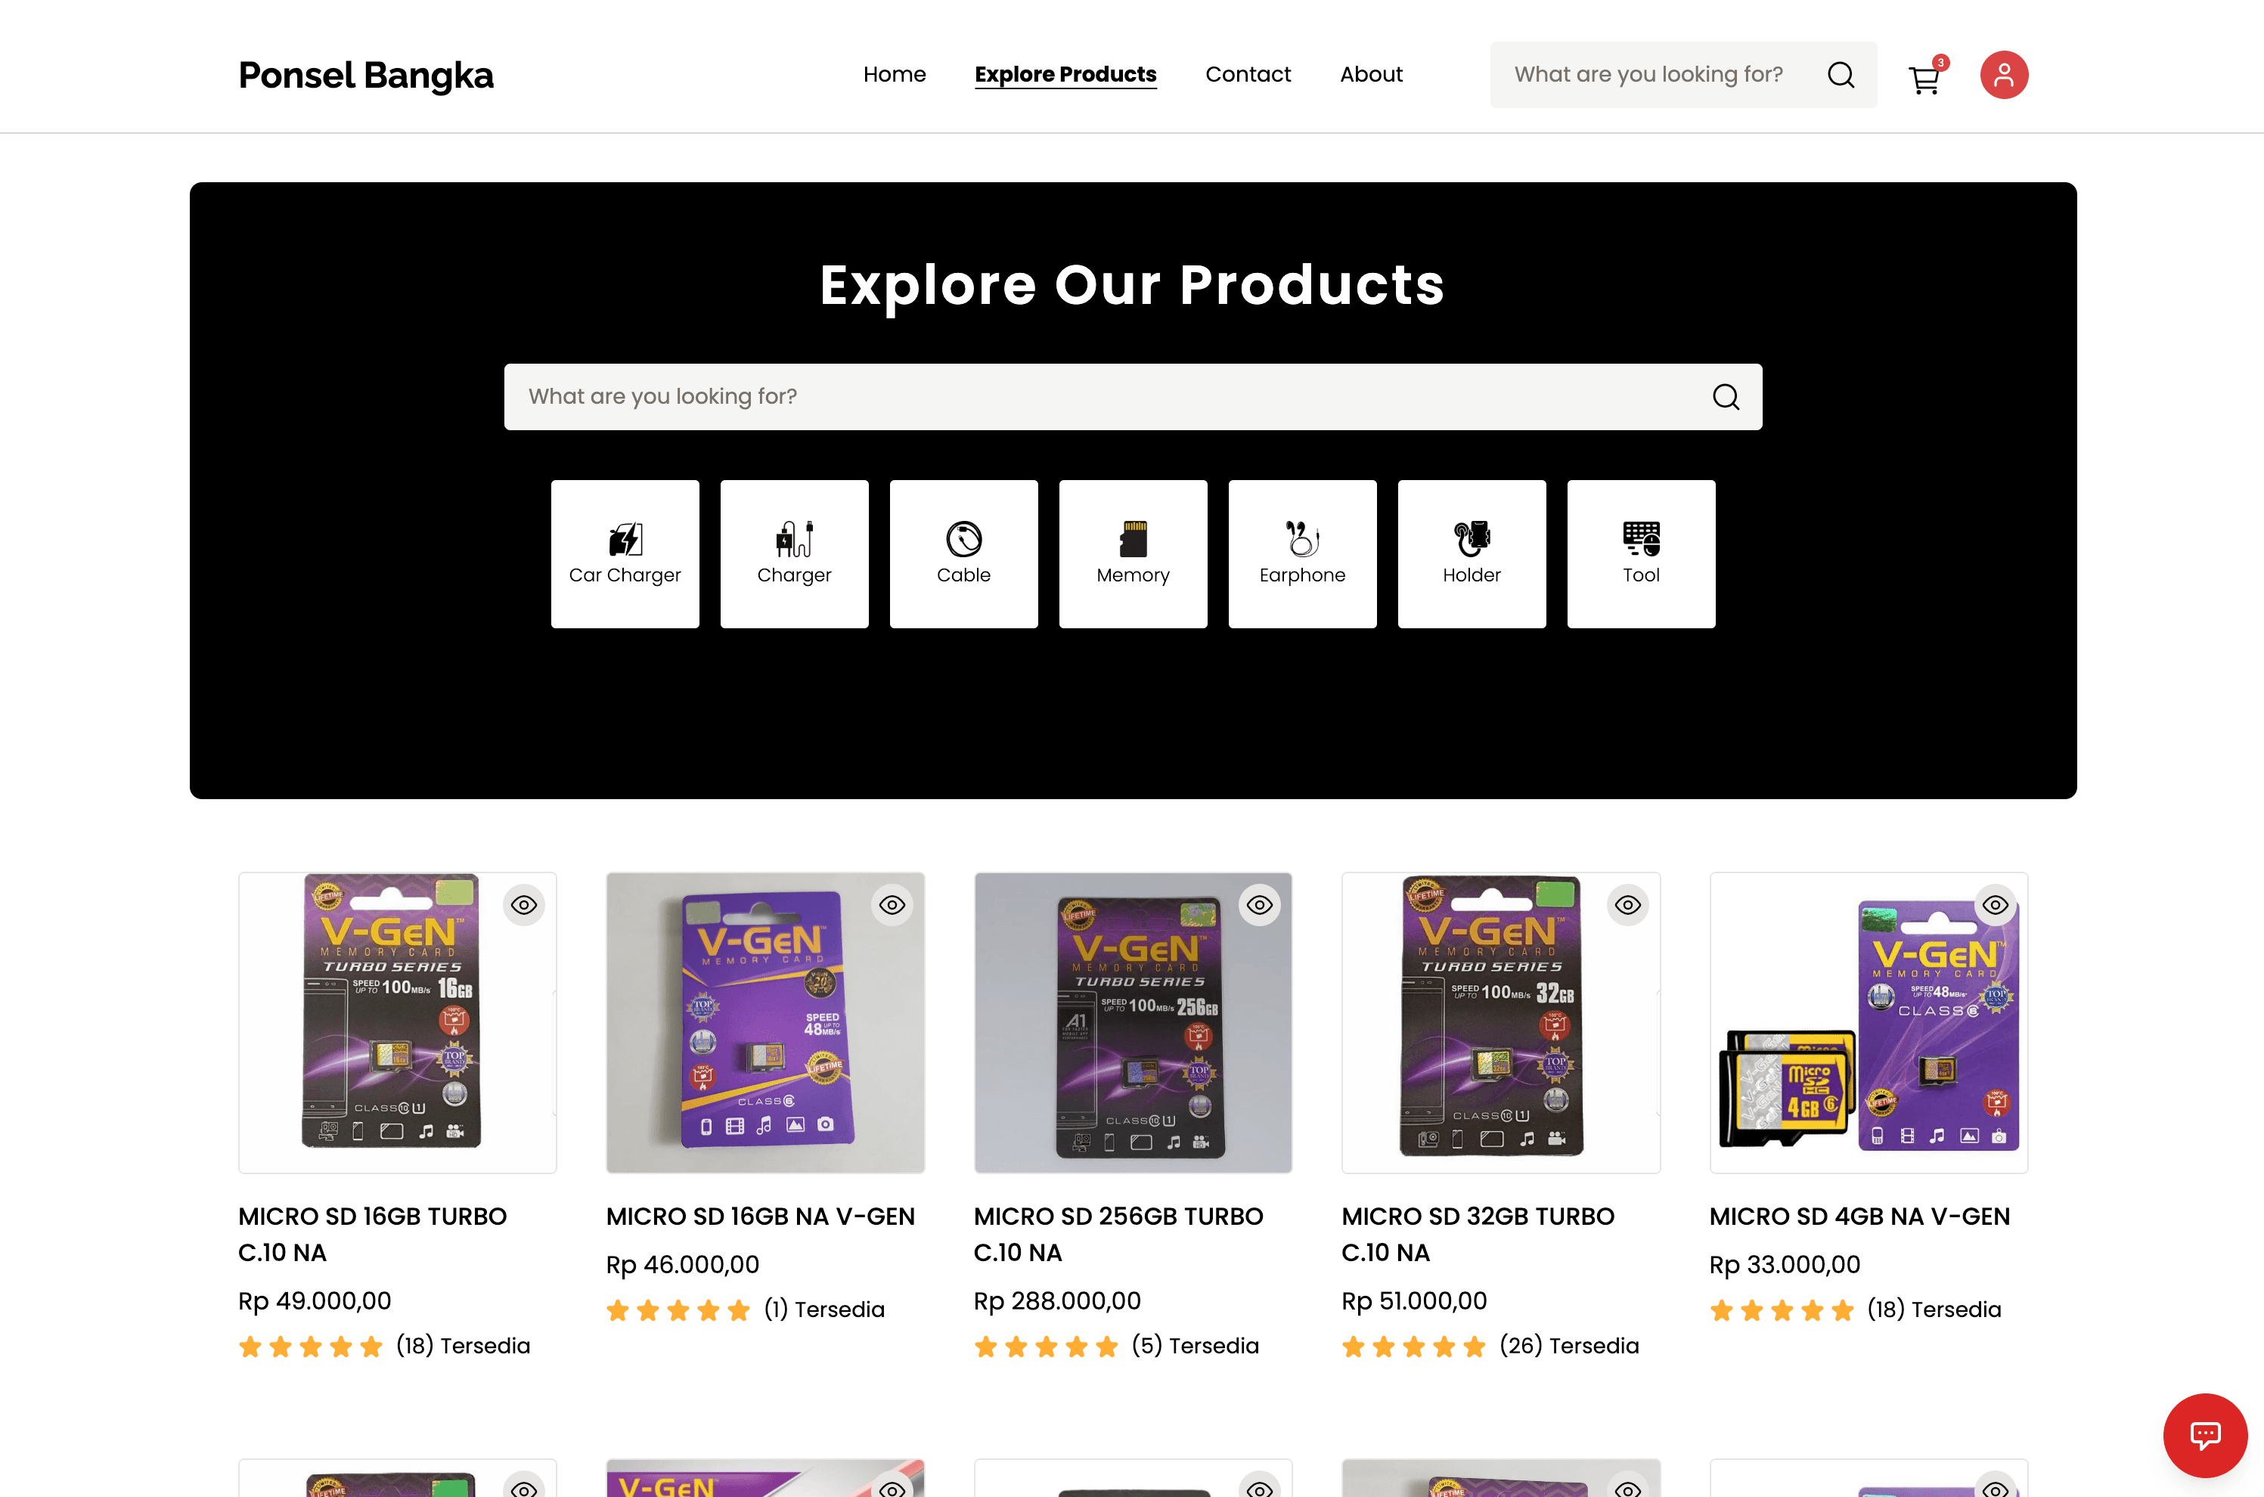This screenshot has height=1497, width=2264.
Task: Click the Ponsel Bangka logo
Action: pos(366,76)
